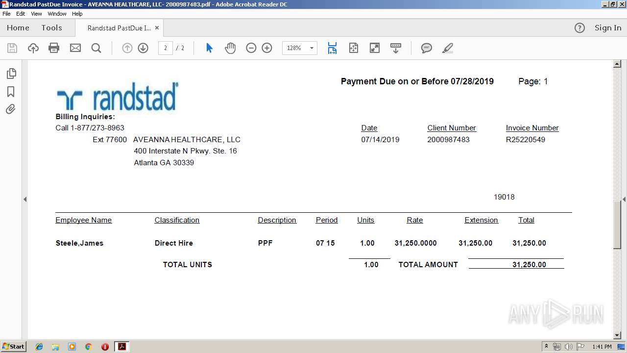
Task: Click Sign In
Action: coord(608,28)
